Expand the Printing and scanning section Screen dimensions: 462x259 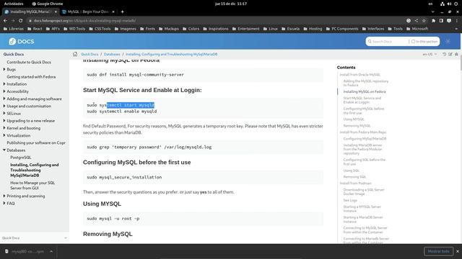coord(4,196)
